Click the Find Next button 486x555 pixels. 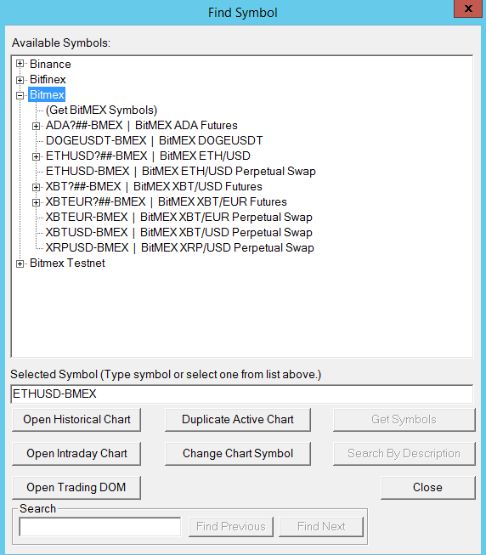[x=321, y=527]
